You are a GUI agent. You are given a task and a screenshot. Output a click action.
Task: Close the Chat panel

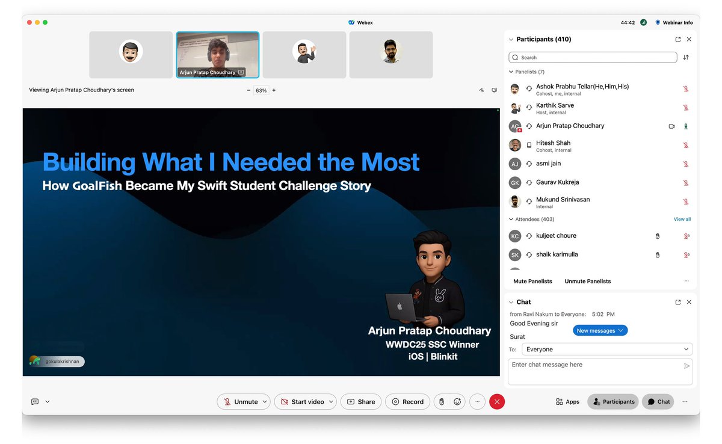point(689,302)
